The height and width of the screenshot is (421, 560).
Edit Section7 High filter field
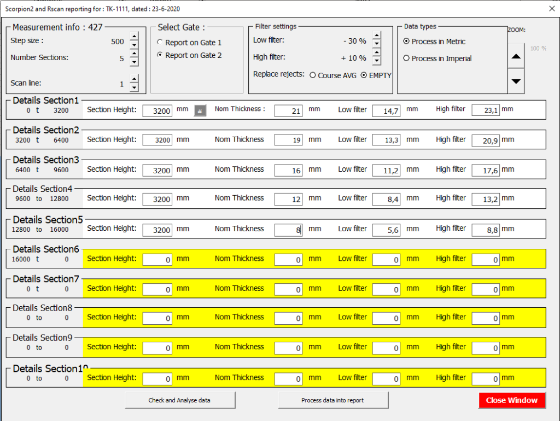pyautogui.click(x=486, y=290)
